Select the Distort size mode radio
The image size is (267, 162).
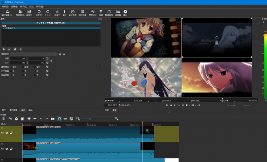pos(35,67)
